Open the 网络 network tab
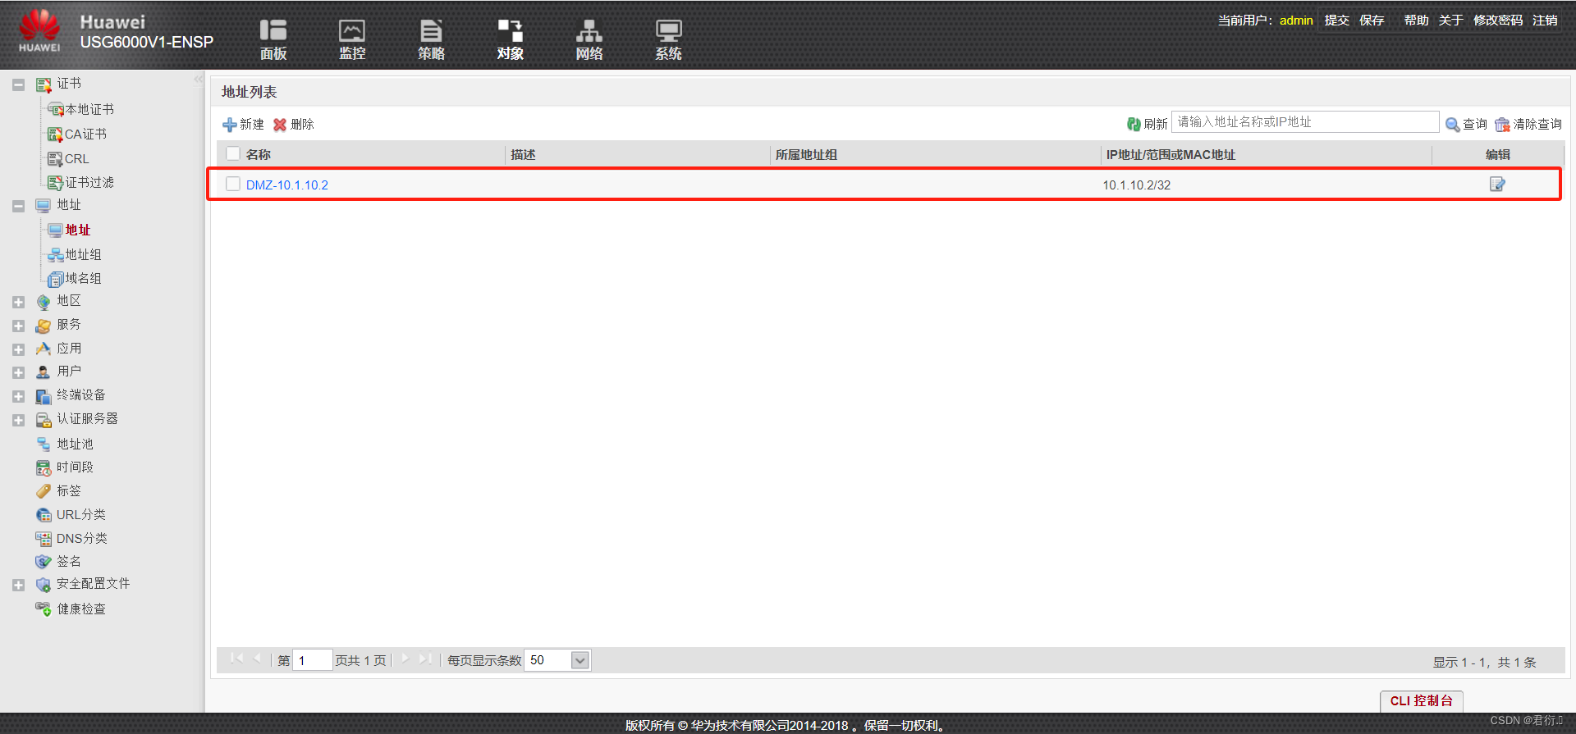The image size is (1576, 734). (x=589, y=39)
